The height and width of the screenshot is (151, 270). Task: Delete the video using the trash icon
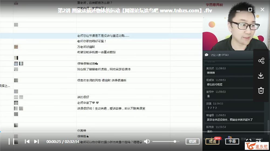coord(261,90)
